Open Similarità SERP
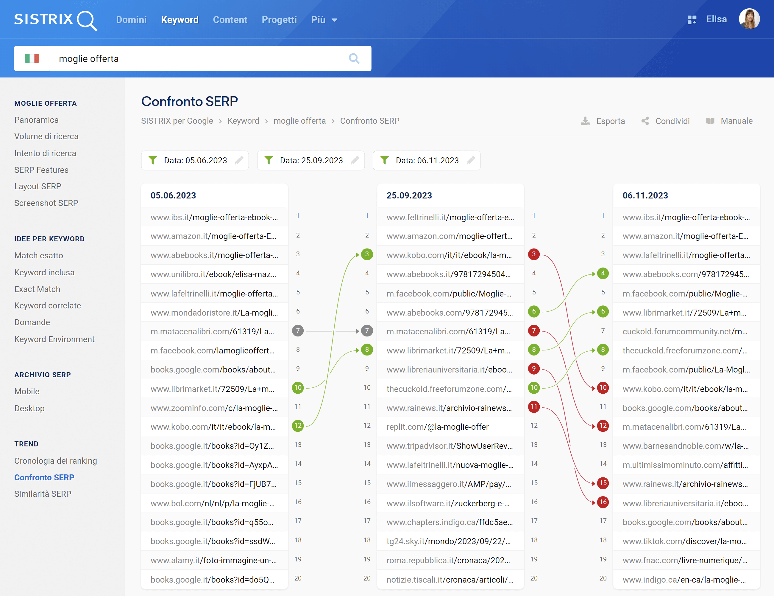 [43, 494]
